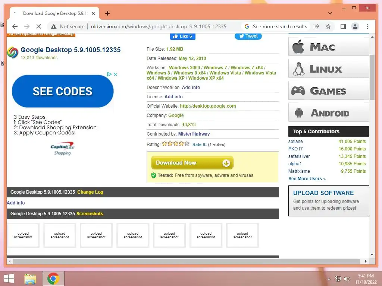The height and width of the screenshot is (286, 382).
Task: Open http://desktop.google.com official website link
Action: 208,106
